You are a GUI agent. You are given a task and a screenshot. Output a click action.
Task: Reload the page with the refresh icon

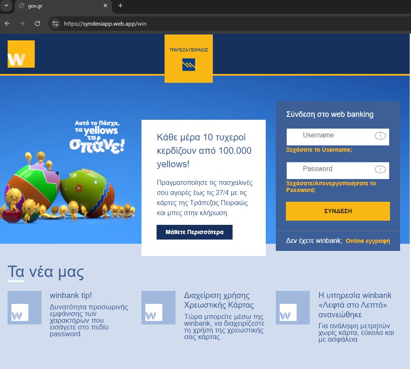(37, 24)
